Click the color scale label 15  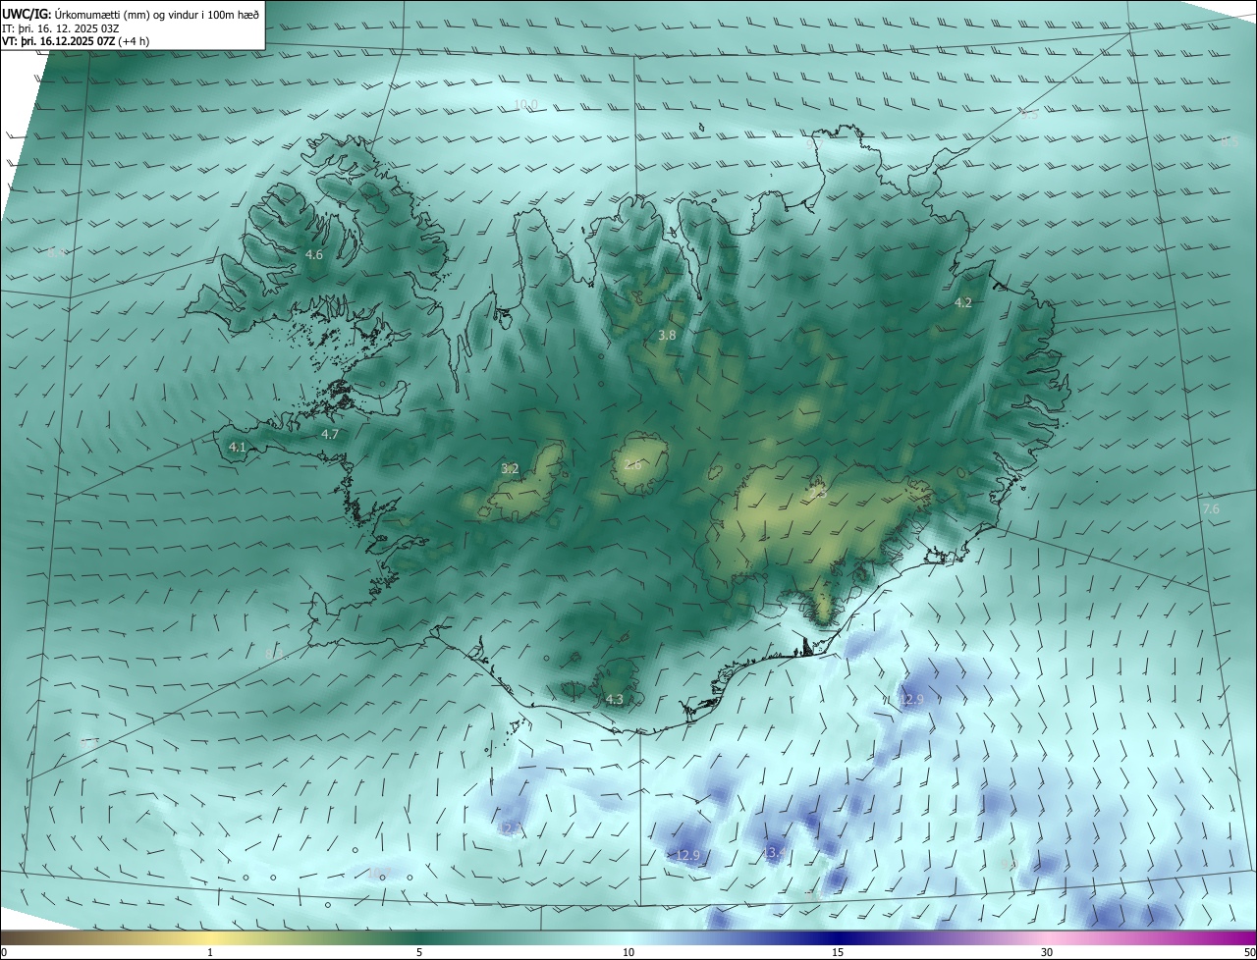pos(838,952)
